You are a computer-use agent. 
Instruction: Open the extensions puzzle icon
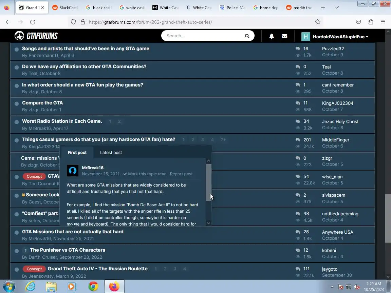tap(371, 22)
